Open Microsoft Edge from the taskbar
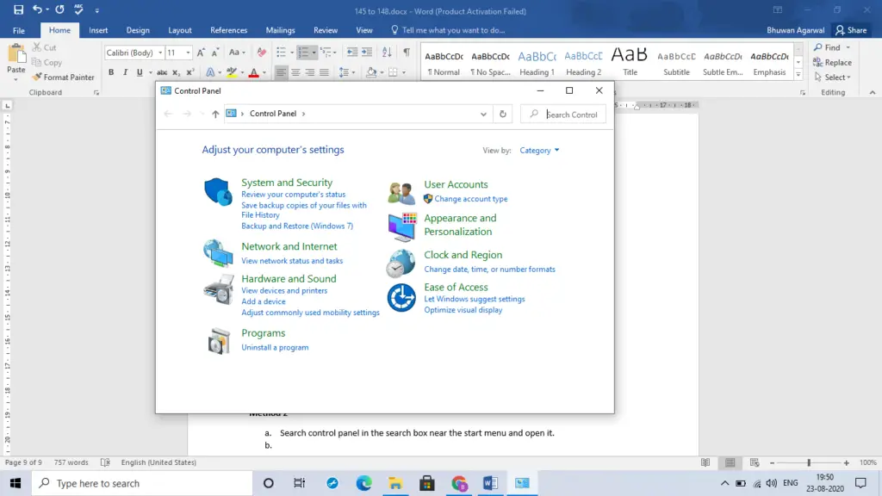The height and width of the screenshot is (496, 882). [364, 483]
